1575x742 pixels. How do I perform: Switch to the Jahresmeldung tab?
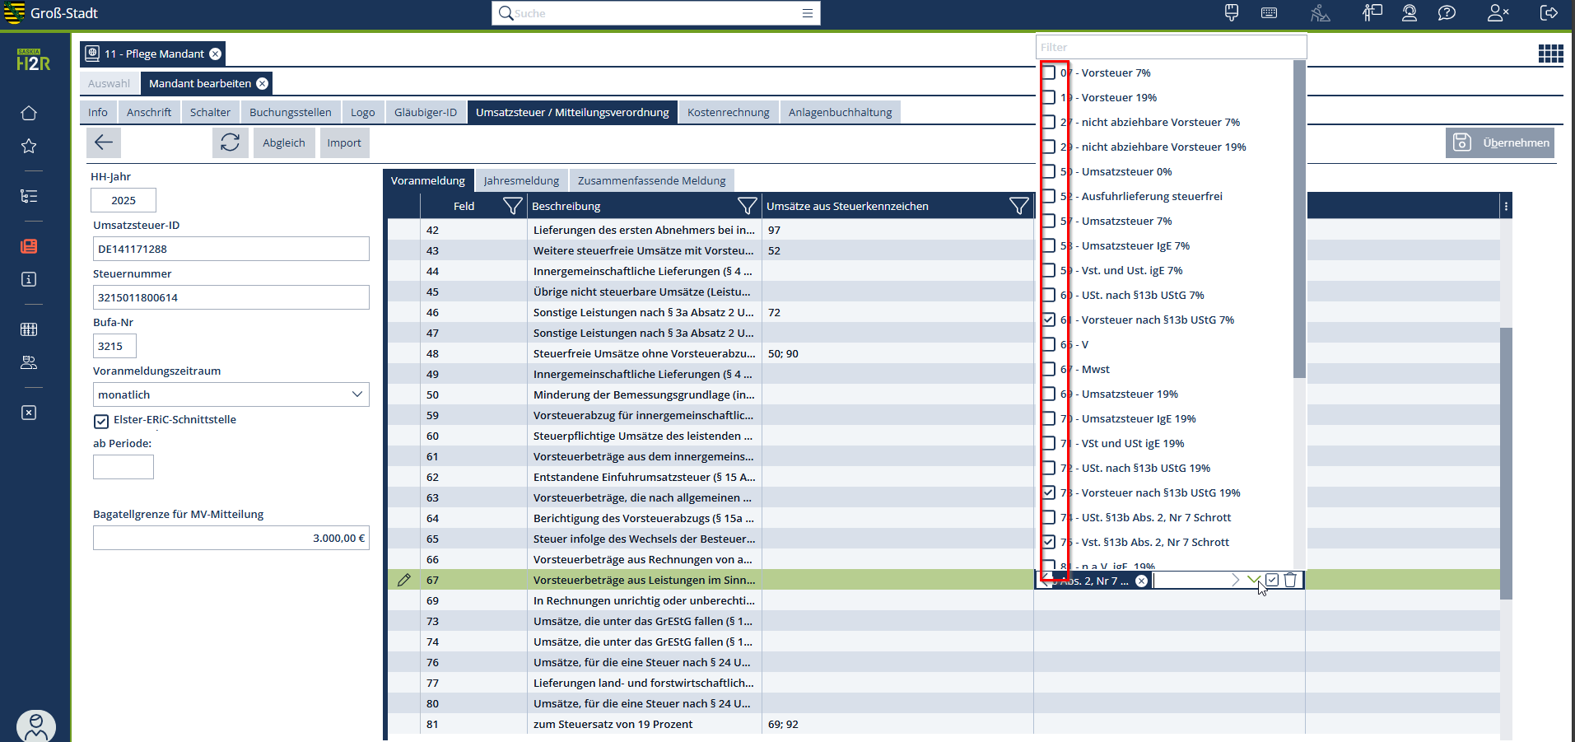coord(521,180)
